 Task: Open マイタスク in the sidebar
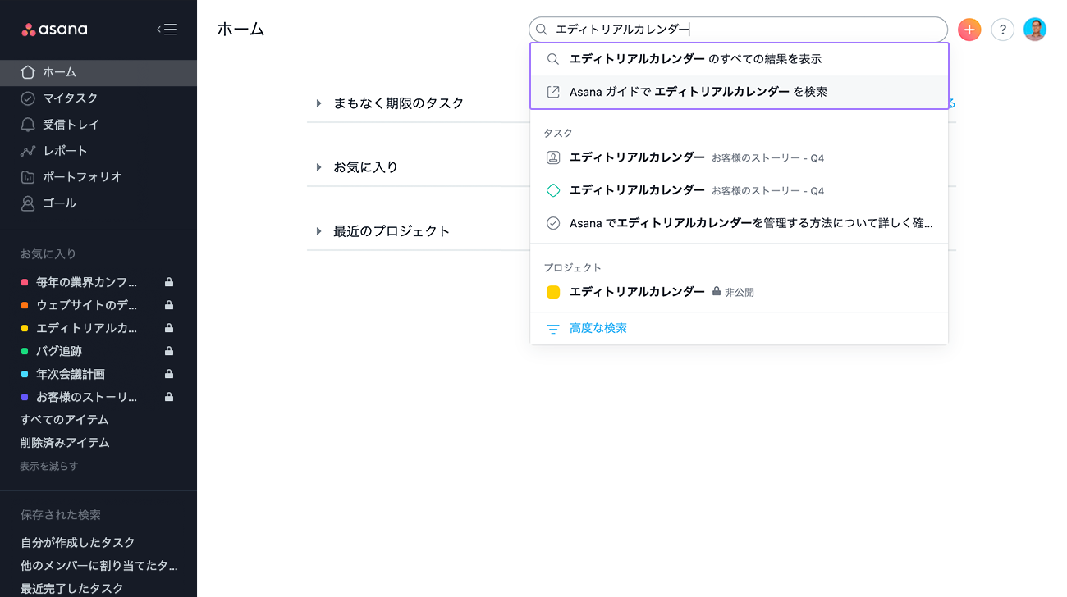pos(98,98)
